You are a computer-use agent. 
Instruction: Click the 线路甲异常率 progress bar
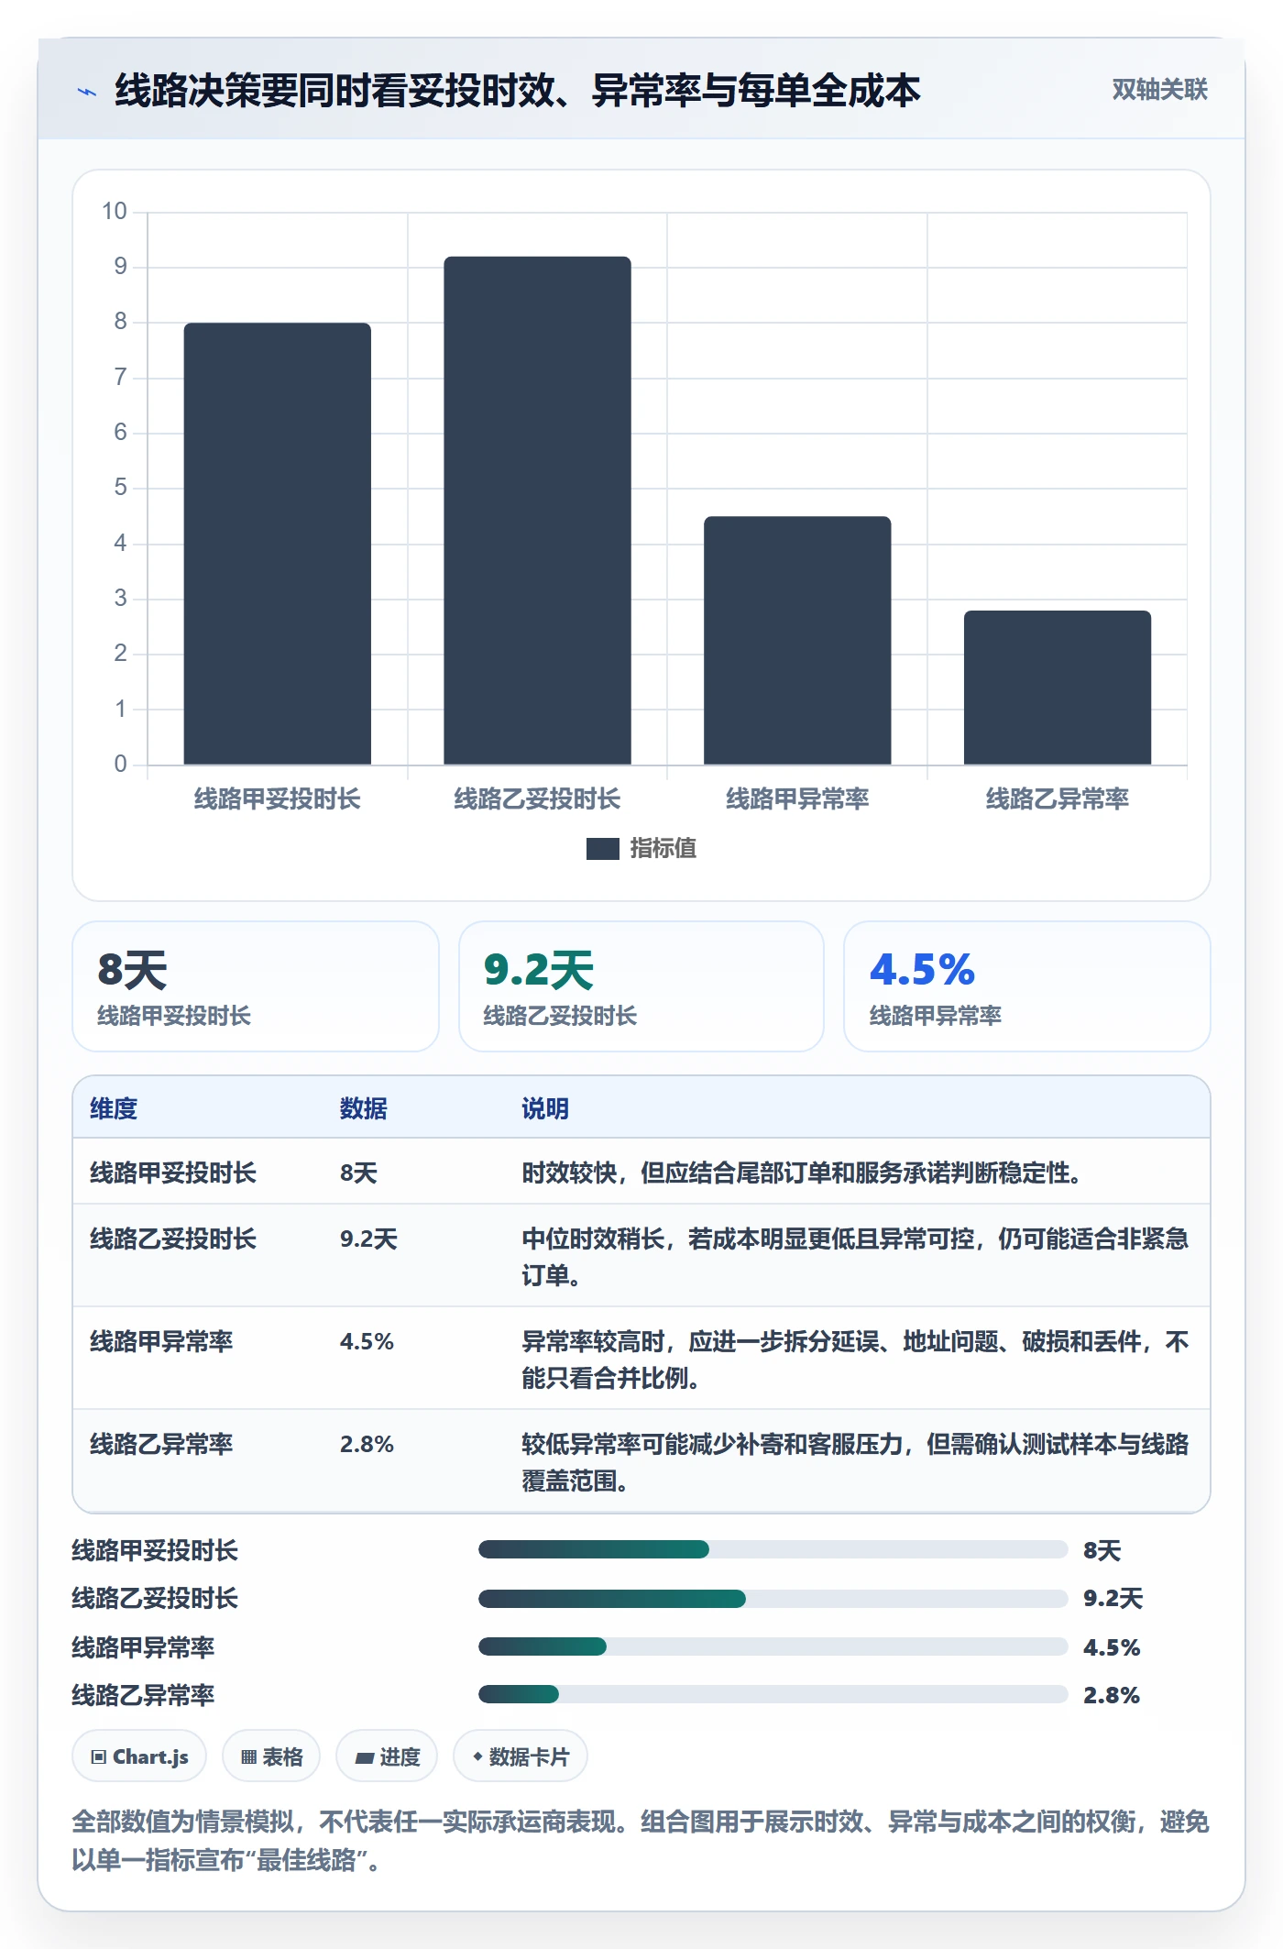coord(773,1646)
